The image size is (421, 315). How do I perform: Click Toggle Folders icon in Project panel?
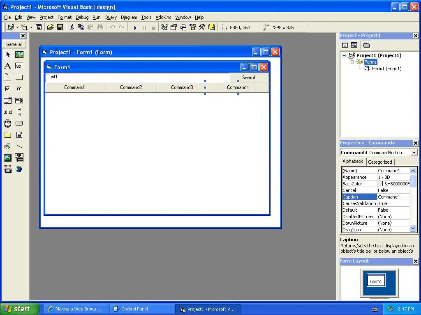tap(366, 45)
